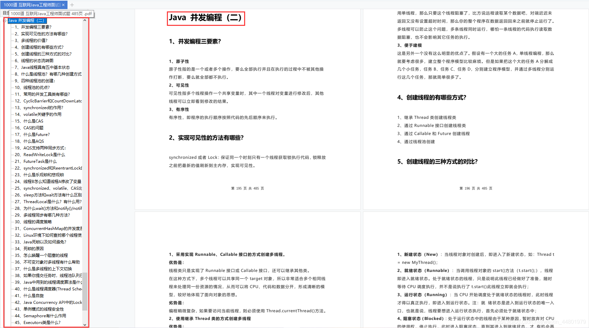Open outline item 35、怎么唤醒一个阻塞的线程

coord(41,255)
